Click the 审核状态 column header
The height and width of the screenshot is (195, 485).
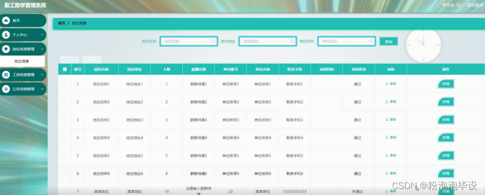(359, 69)
